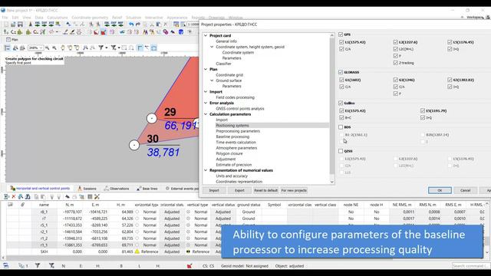Click the settings tree vertical scrollbar
The height and width of the screenshot is (276, 491).
click(x=332, y=108)
